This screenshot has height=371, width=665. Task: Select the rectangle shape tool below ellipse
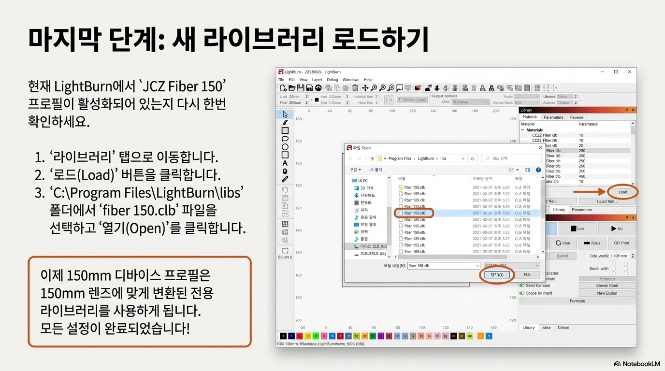[x=285, y=155]
